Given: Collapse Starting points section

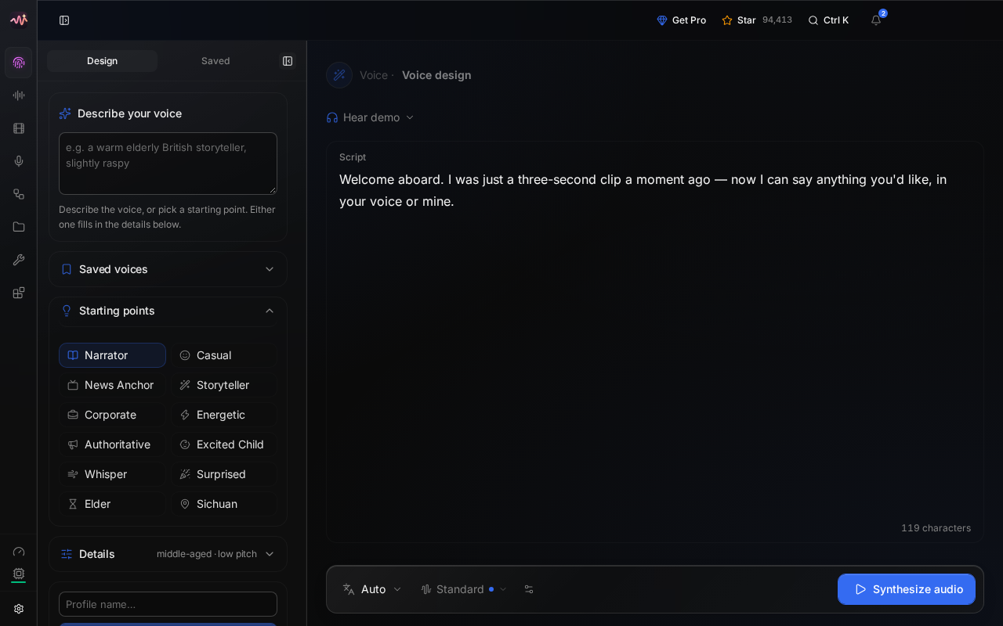Looking at the screenshot, I should [168, 311].
